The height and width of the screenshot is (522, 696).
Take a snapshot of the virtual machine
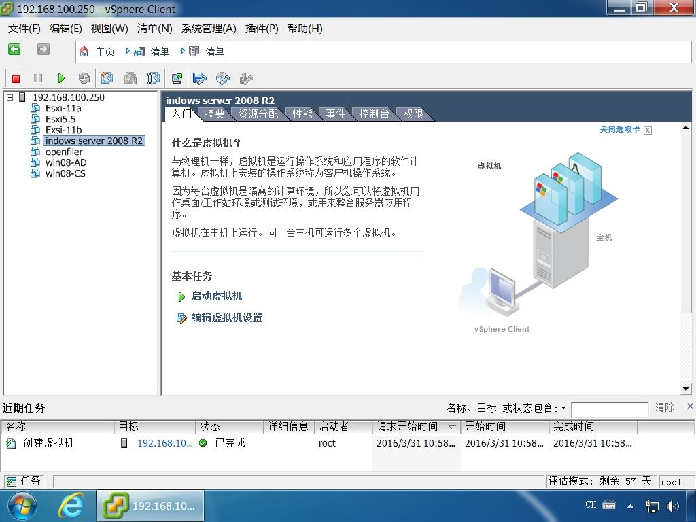click(107, 78)
